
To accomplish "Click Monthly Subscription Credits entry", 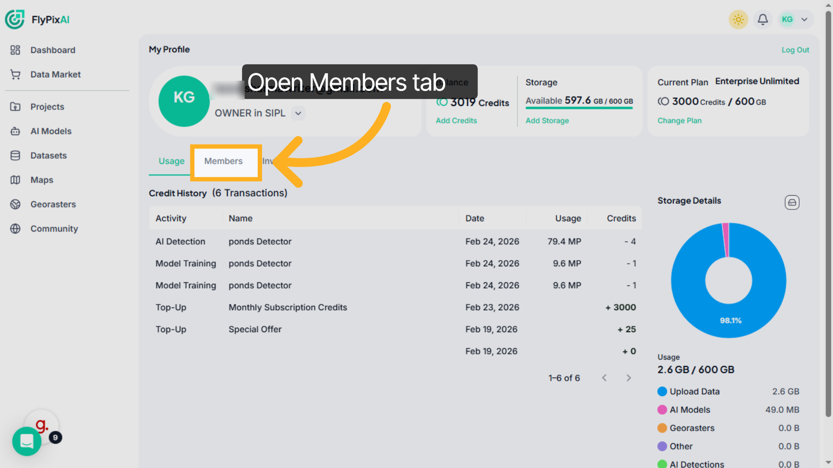I will (288, 308).
